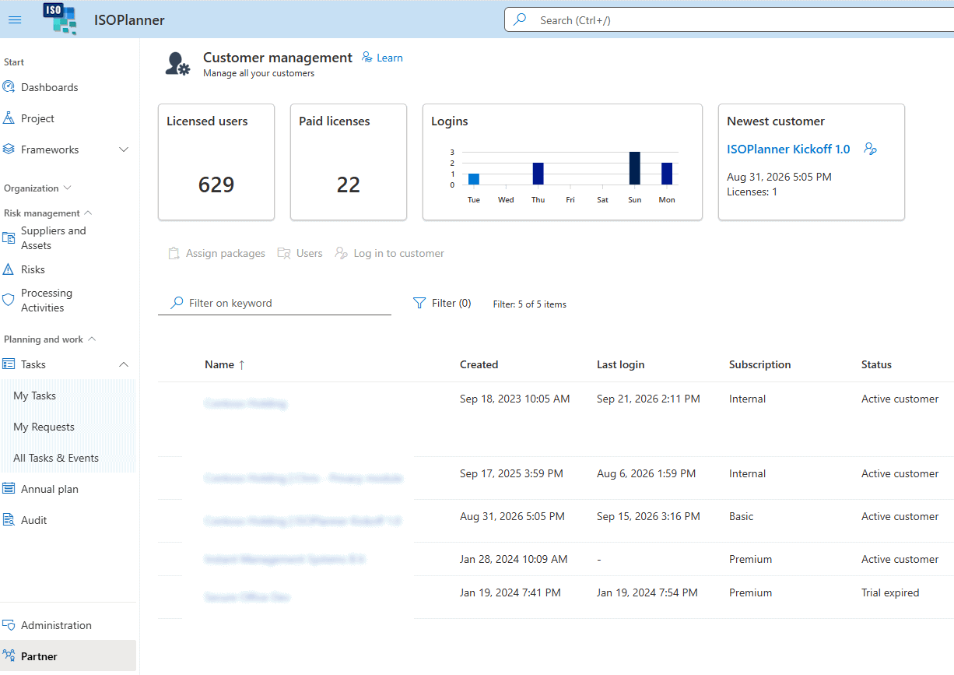The image size is (954, 675).
Task: Click Log in to customer button
Action: point(389,253)
